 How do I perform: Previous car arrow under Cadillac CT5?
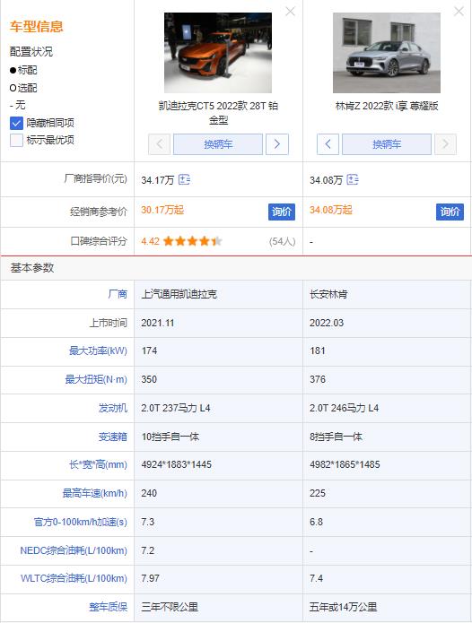point(160,143)
